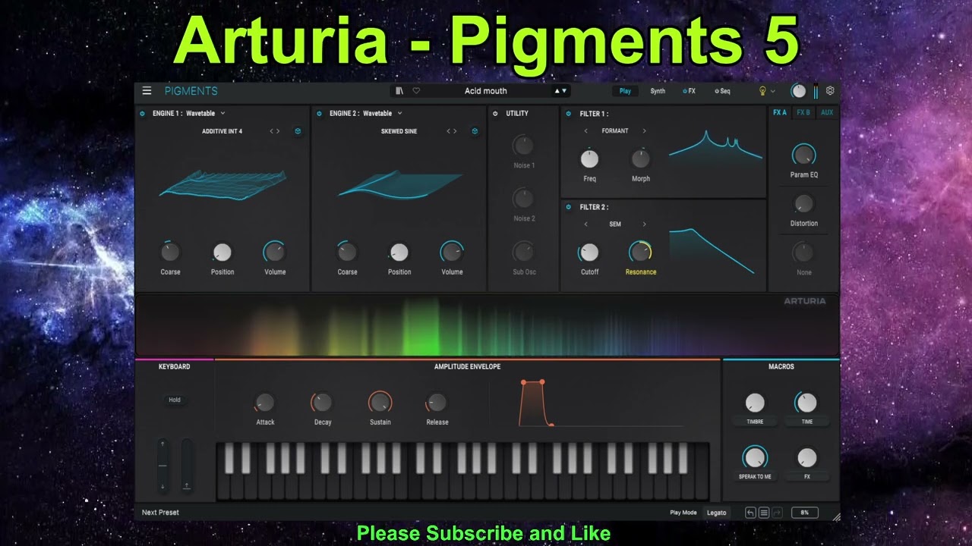Image resolution: width=972 pixels, height=546 pixels.
Task: Toggle the Utility engine power button
Action: [x=495, y=114]
